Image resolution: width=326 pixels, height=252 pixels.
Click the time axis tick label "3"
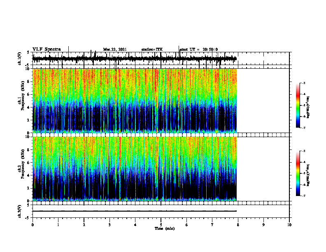(x=109, y=225)
